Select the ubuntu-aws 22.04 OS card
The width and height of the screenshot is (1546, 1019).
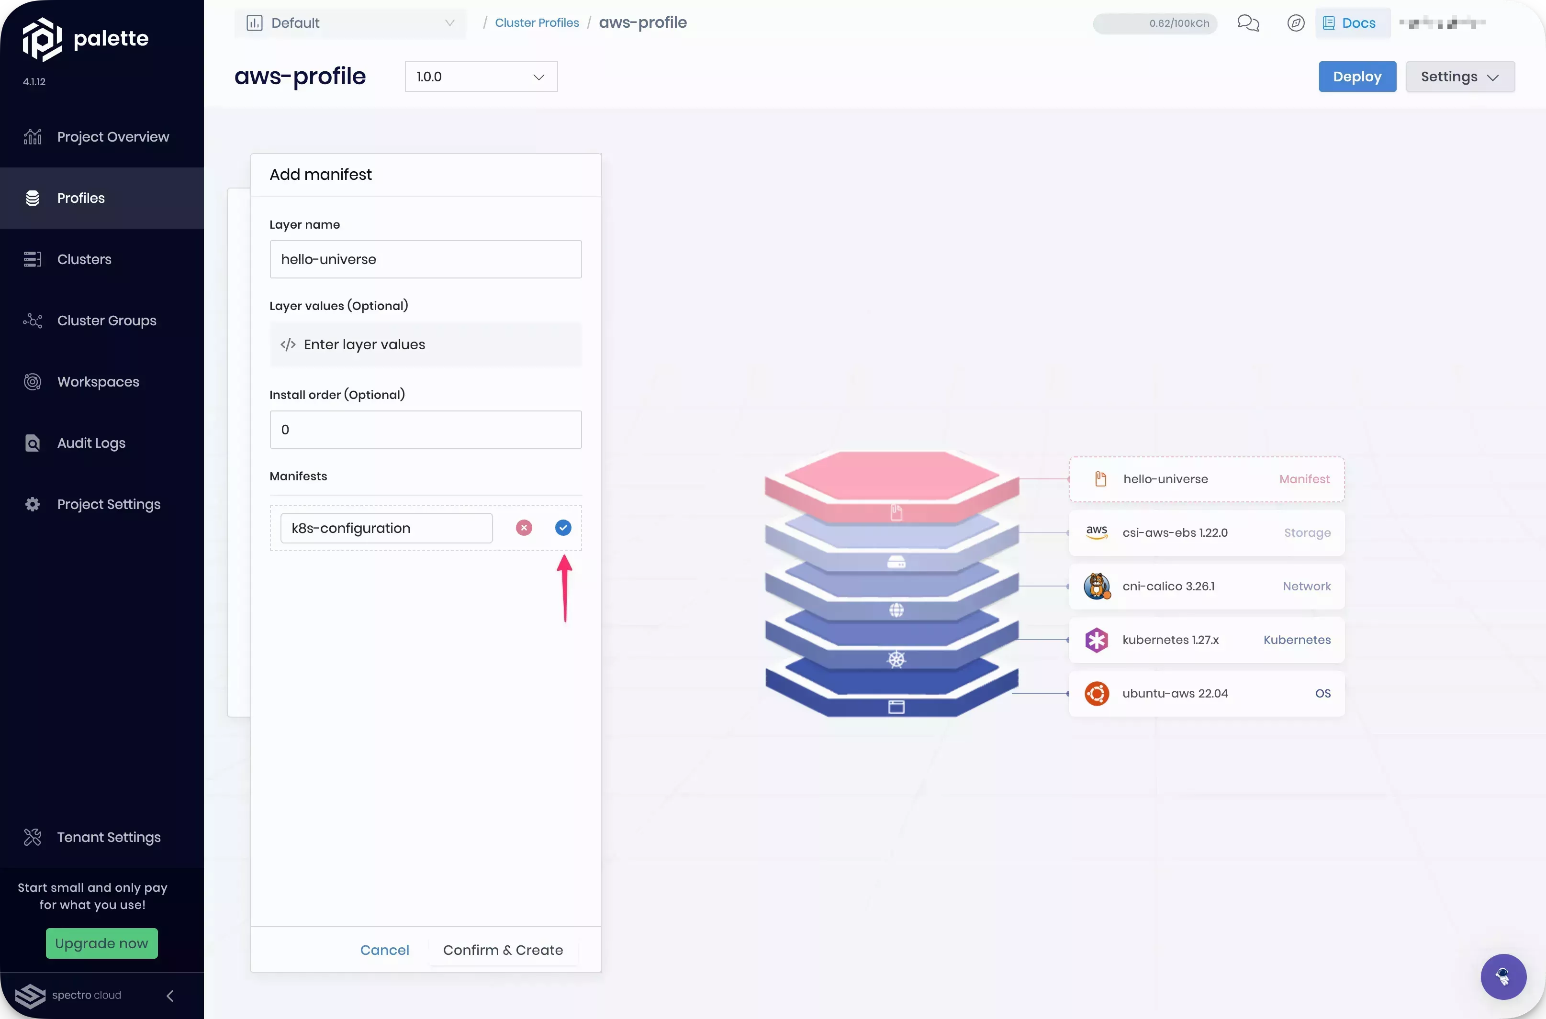pyautogui.click(x=1207, y=693)
